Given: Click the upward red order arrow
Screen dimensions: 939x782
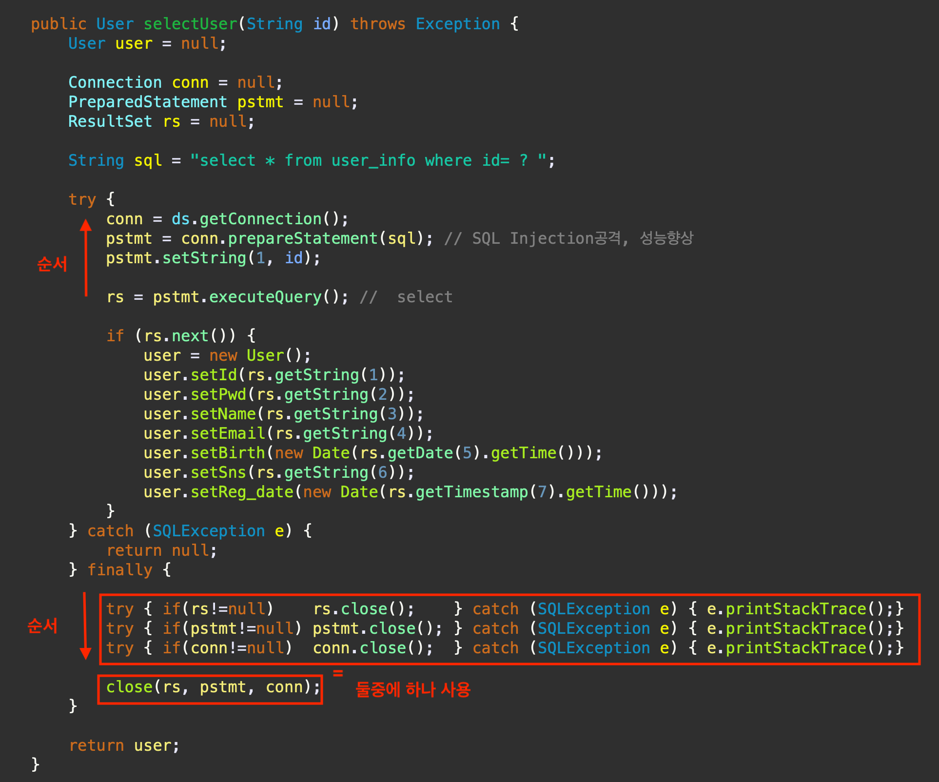Looking at the screenshot, I should pos(86,257).
